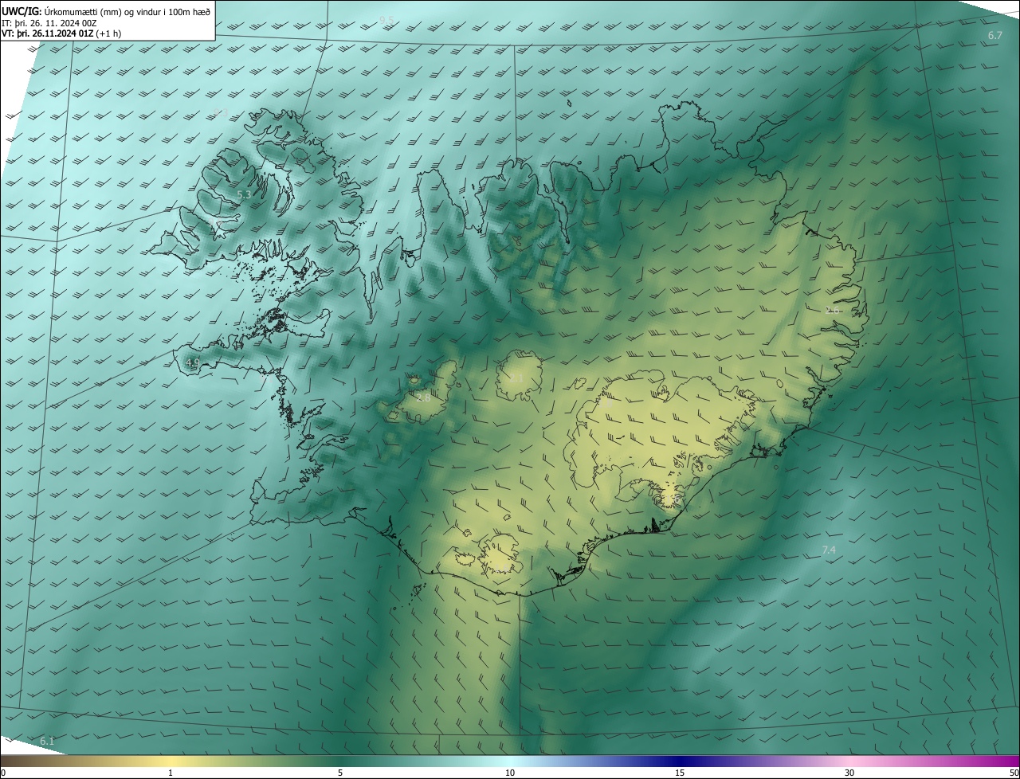Screen dimensions: 1020x779
Task: Click the 6.1 value label on the map
Action: point(47,742)
